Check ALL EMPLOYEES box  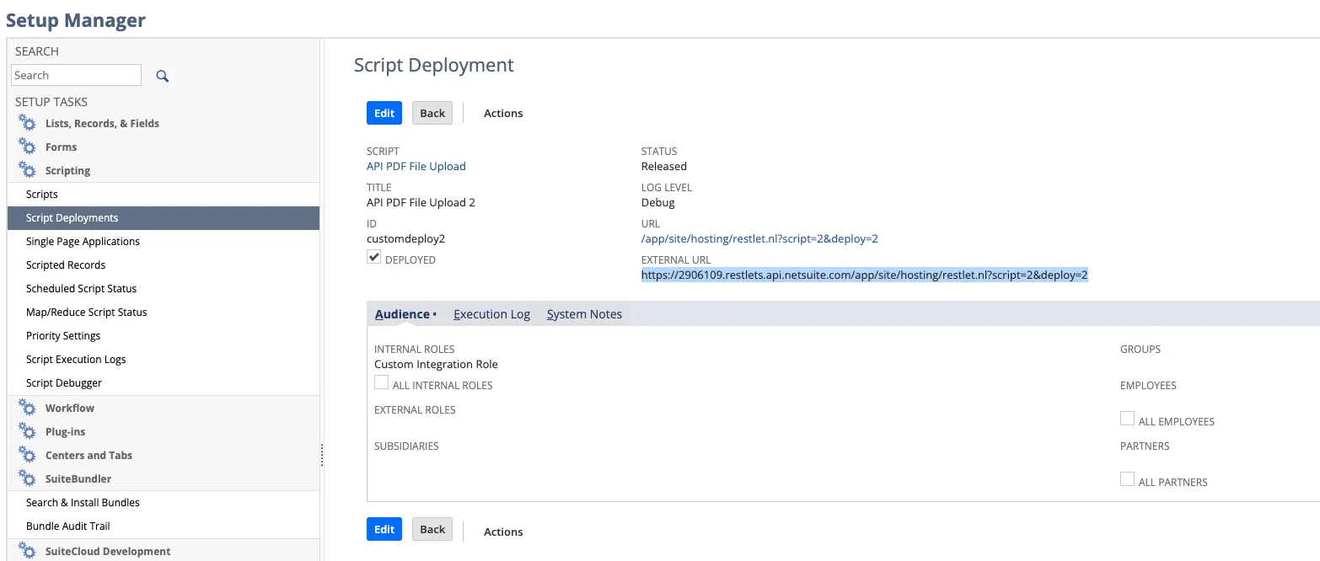click(x=1127, y=419)
